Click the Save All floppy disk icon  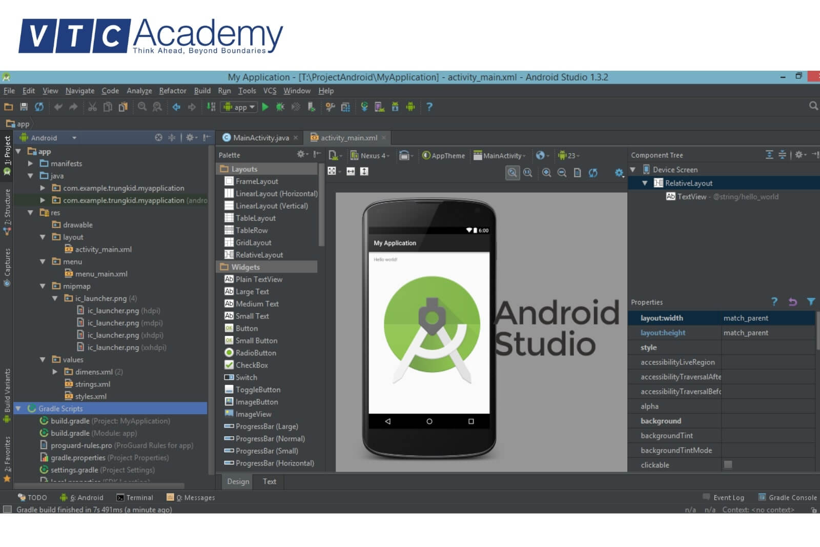24,107
